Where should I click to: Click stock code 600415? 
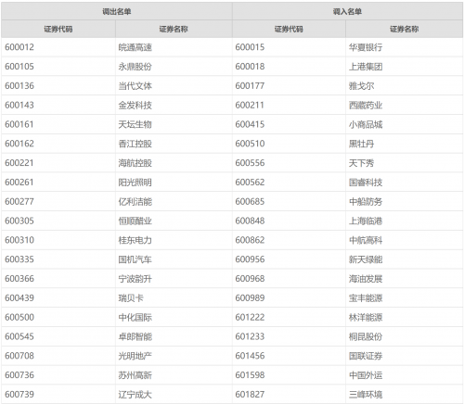[250, 124]
